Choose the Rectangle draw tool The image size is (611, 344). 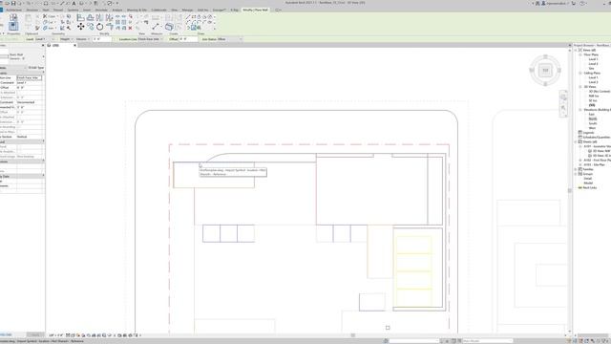[x=194, y=17]
